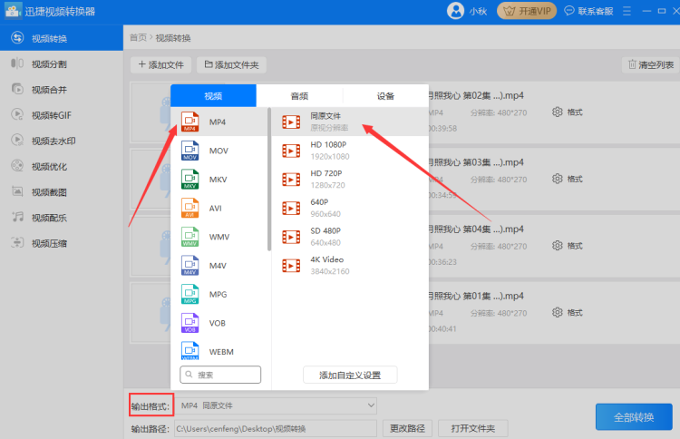This screenshot has height=439, width=680.
Task: Select the M4V format icon
Action: (x=190, y=266)
